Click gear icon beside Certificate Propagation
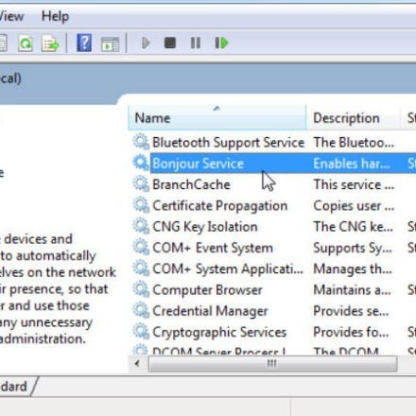The width and height of the screenshot is (416, 416). point(141,205)
